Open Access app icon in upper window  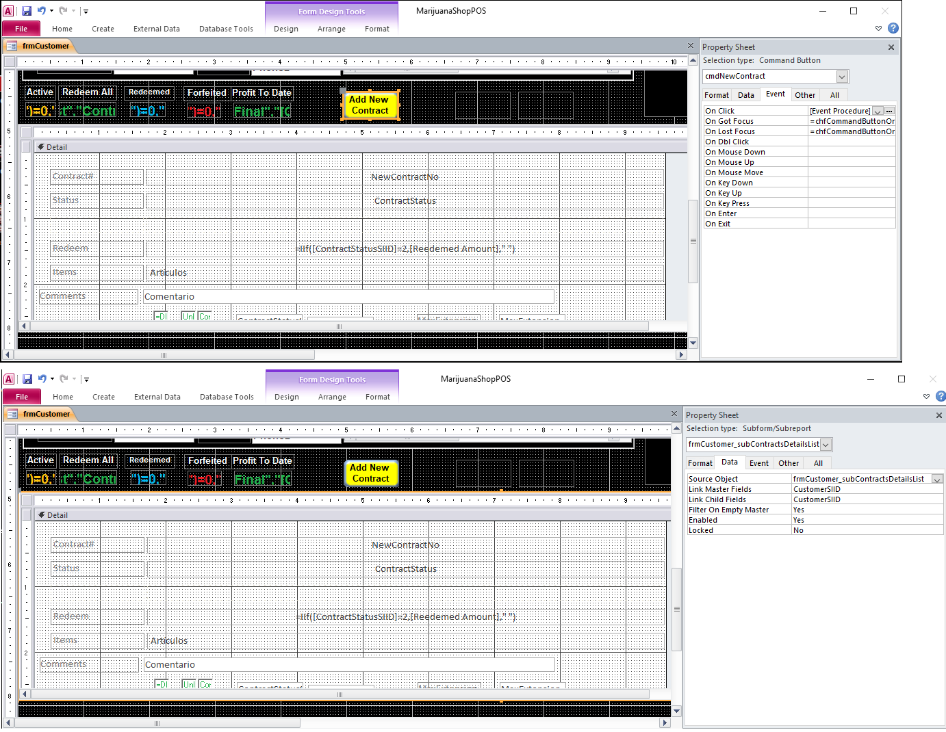tap(9, 11)
